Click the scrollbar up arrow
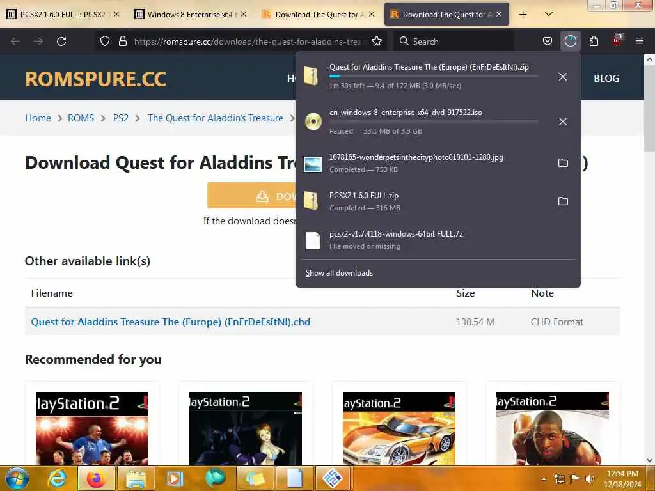Viewport: 655px width, 491px height. click(x=649, y=59)
